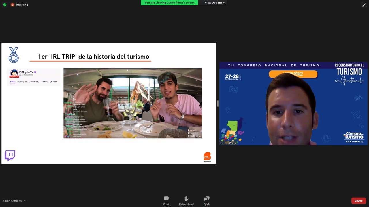This screenshot has height=207, width=369.
Task: Click the EN DIRECTO live badge
Action: click(14, 77)
